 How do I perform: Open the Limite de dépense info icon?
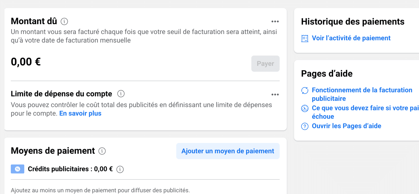[x=121, y=94]
